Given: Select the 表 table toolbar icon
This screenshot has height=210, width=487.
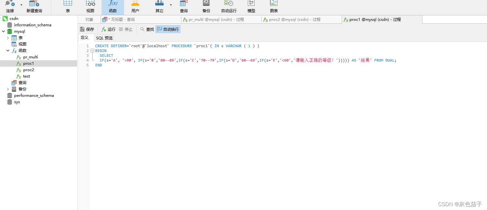Looking at the screenshot, I should pyautogui.click(x=68, y=7).
